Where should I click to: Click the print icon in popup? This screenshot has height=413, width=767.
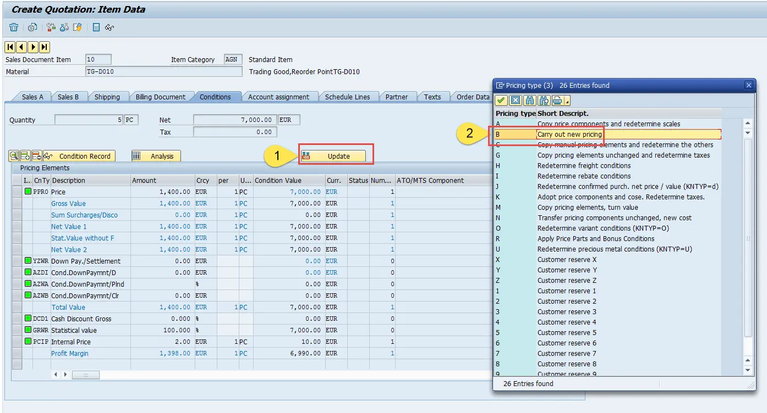pyautogui.click(x=557, y=100)
